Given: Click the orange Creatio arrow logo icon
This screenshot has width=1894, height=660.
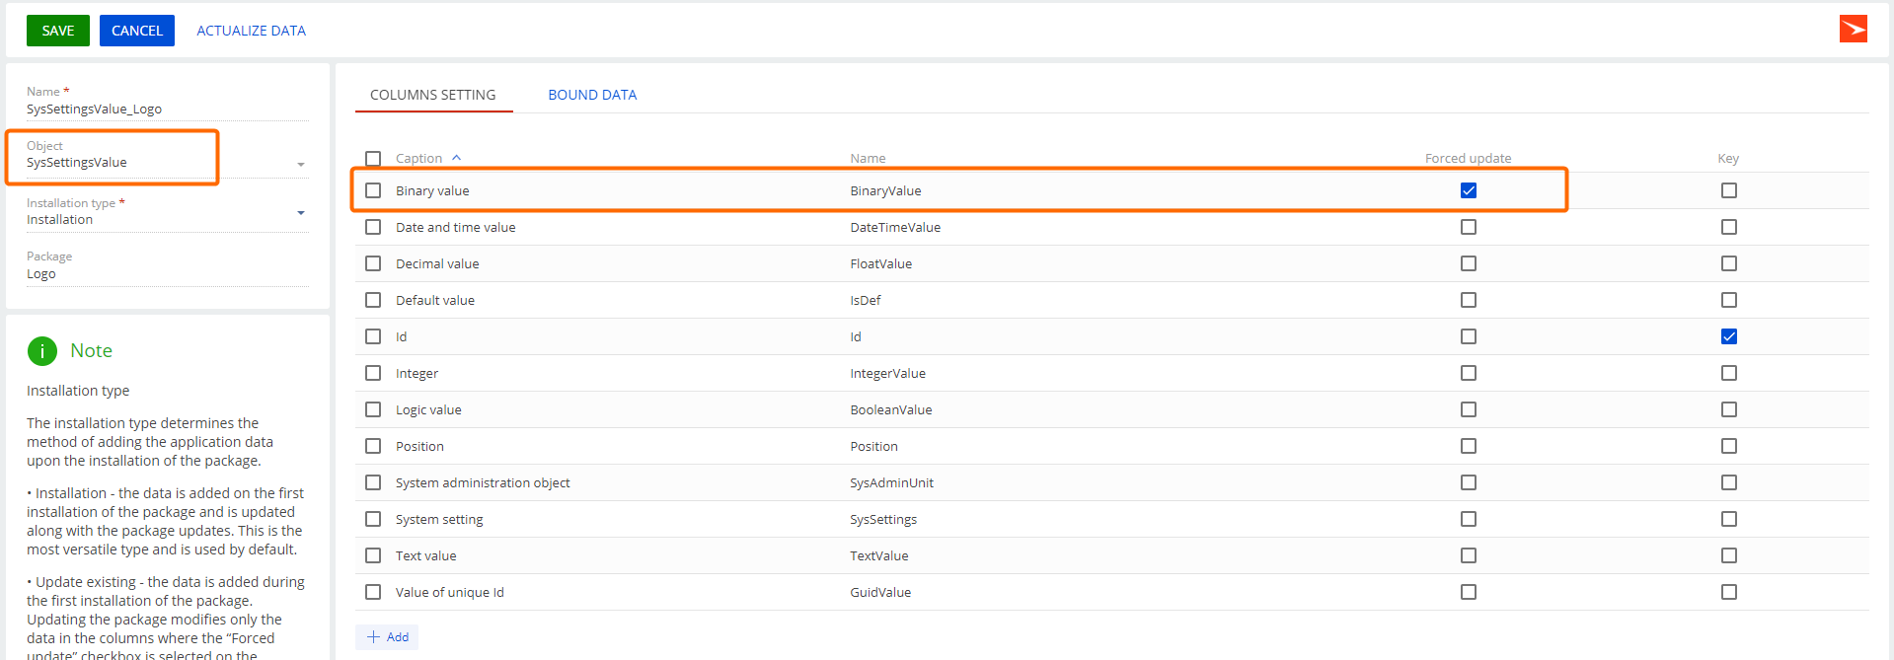Looking at the screenshot, I should [x=1853, y=30].
